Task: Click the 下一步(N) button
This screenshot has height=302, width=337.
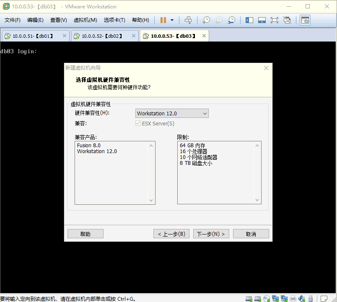Action: [211, 234]
